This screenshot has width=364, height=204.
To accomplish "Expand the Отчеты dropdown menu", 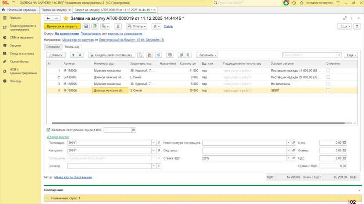I will [136, 26].
